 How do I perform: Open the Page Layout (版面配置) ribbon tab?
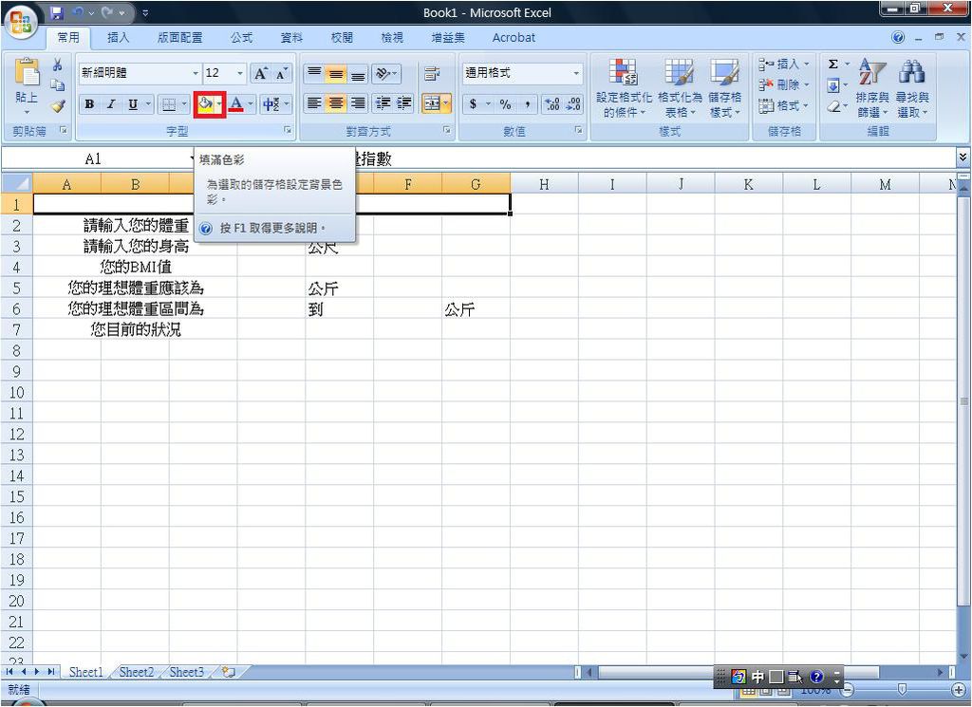(x=179, y=38)
